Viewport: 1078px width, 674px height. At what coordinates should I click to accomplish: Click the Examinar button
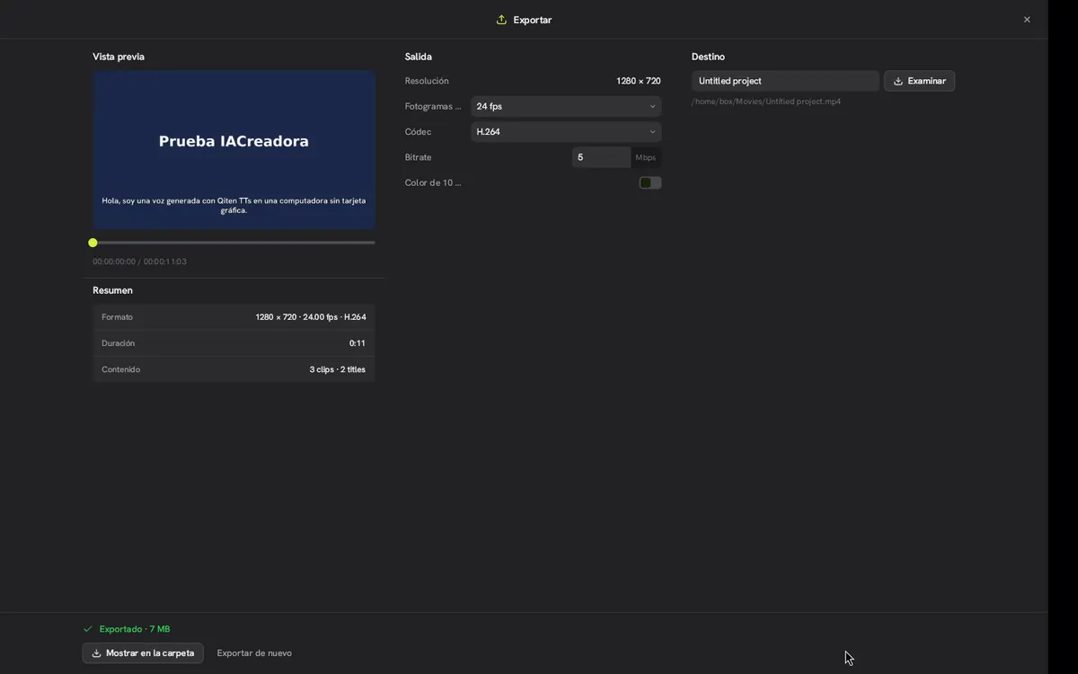tap(919, 81)
